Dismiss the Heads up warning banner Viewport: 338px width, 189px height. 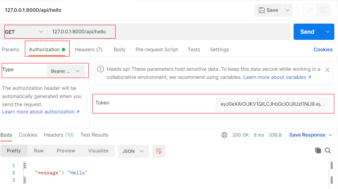(x=327, y=70)
